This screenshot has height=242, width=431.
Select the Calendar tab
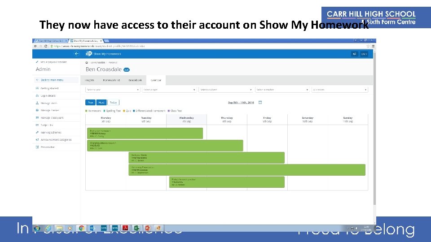(156, 80)
